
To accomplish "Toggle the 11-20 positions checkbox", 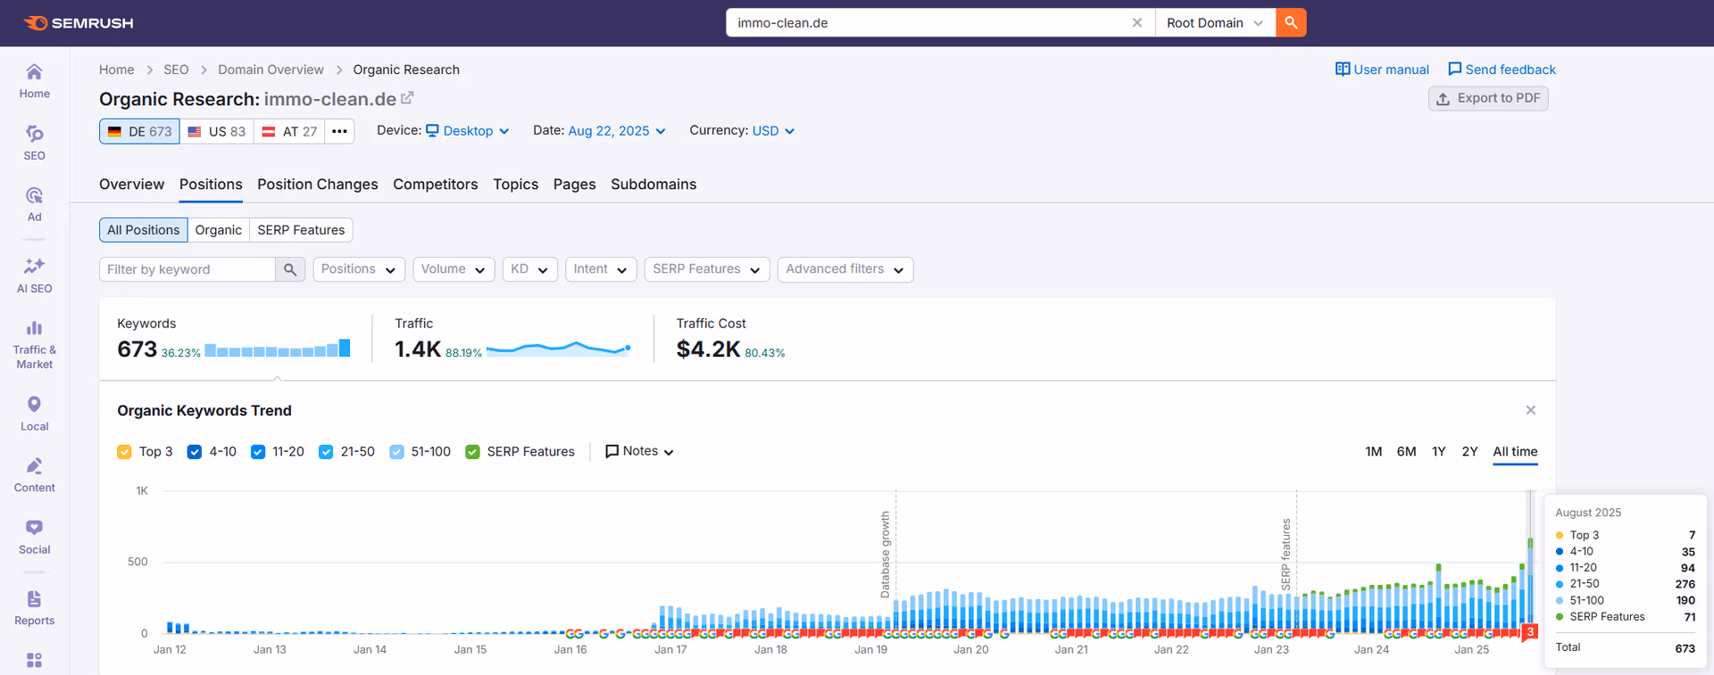I will 258,452.
